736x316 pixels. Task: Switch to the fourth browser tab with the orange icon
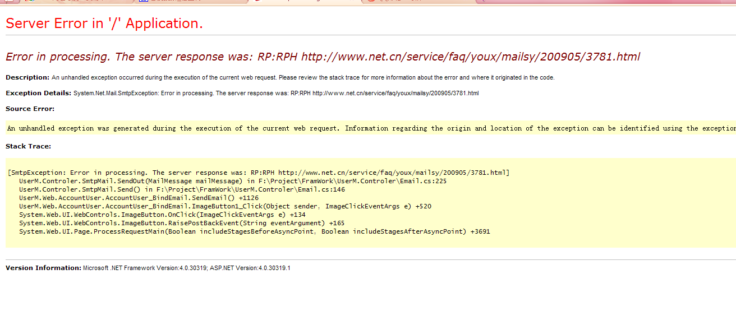coord(393,1)
